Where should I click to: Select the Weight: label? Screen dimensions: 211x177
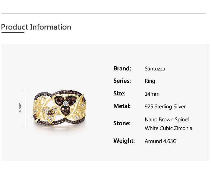click(124, 141)
